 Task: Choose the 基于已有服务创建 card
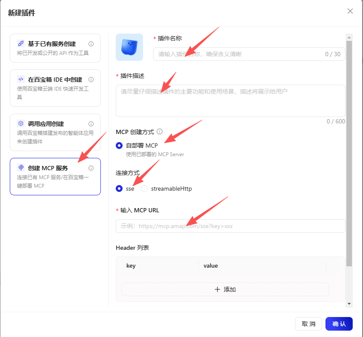click(x=55, y=48)
